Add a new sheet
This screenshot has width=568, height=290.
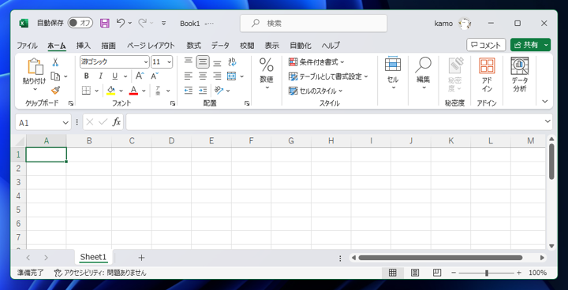(142, 258)
